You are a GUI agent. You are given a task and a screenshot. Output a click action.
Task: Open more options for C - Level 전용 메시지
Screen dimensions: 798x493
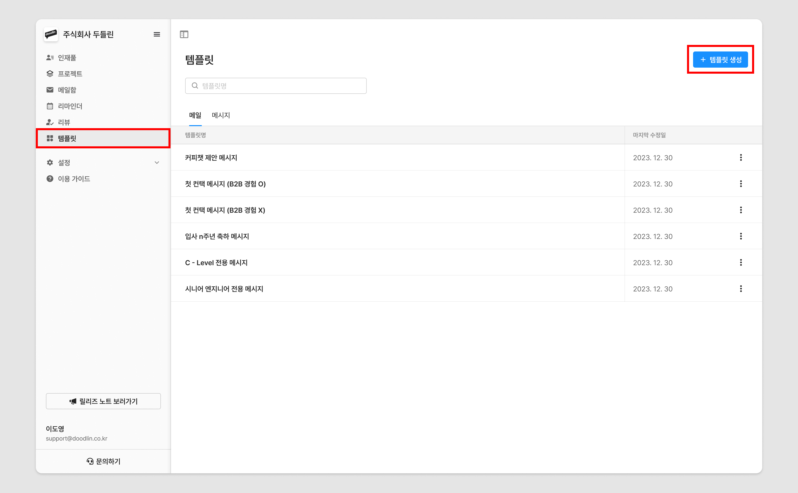741,262
